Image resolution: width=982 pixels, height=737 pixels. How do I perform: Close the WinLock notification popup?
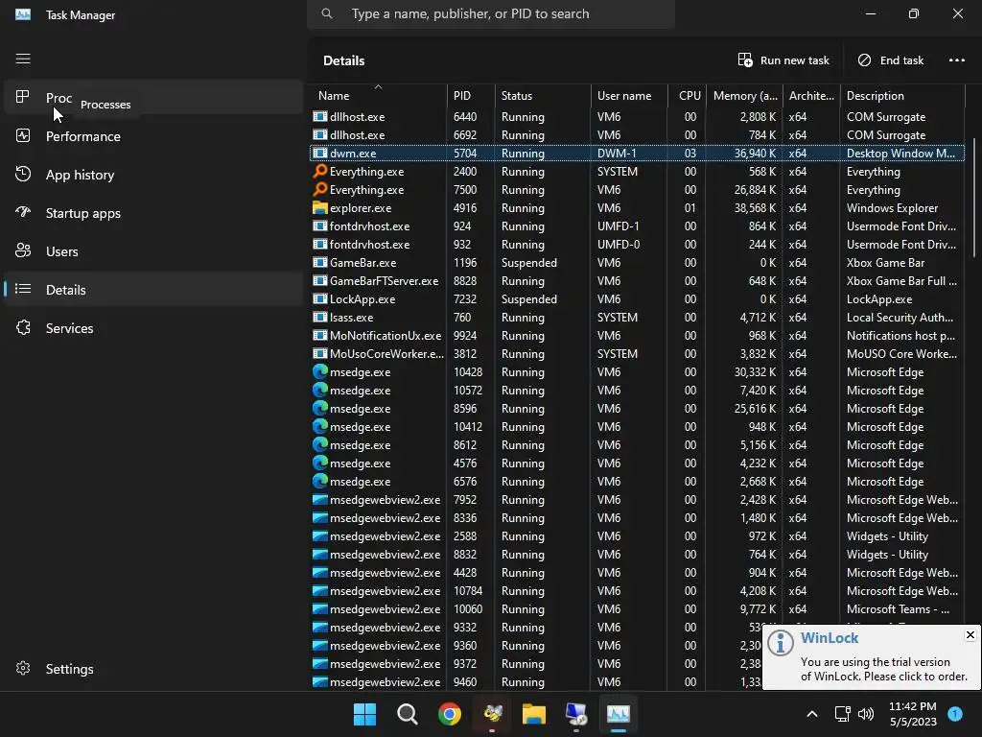pyautogui.click(x=970, y=635)
